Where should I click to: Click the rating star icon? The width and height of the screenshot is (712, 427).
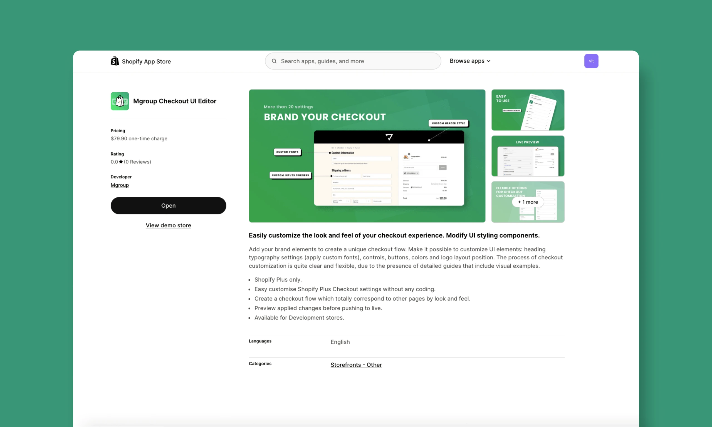point(121,162)
